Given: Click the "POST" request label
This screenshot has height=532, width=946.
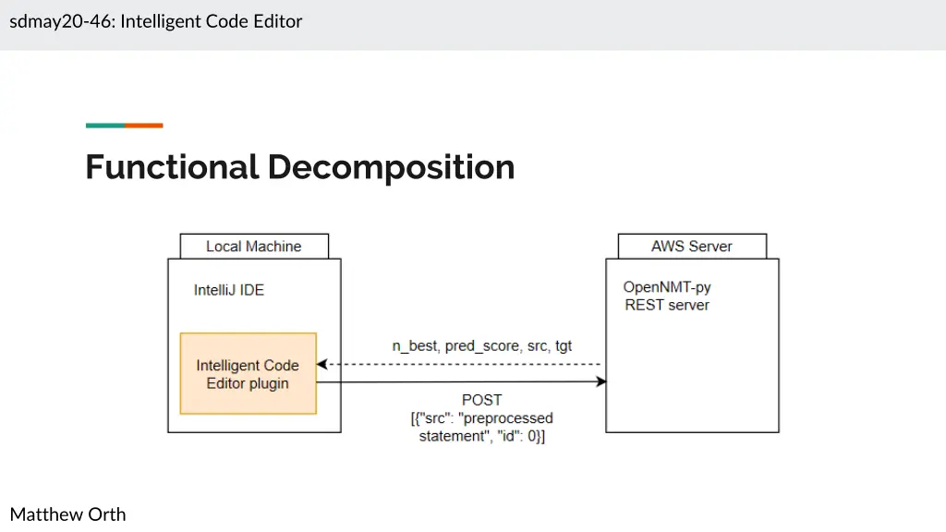Looking at the screenshot, I should click(x=481, y=400).
